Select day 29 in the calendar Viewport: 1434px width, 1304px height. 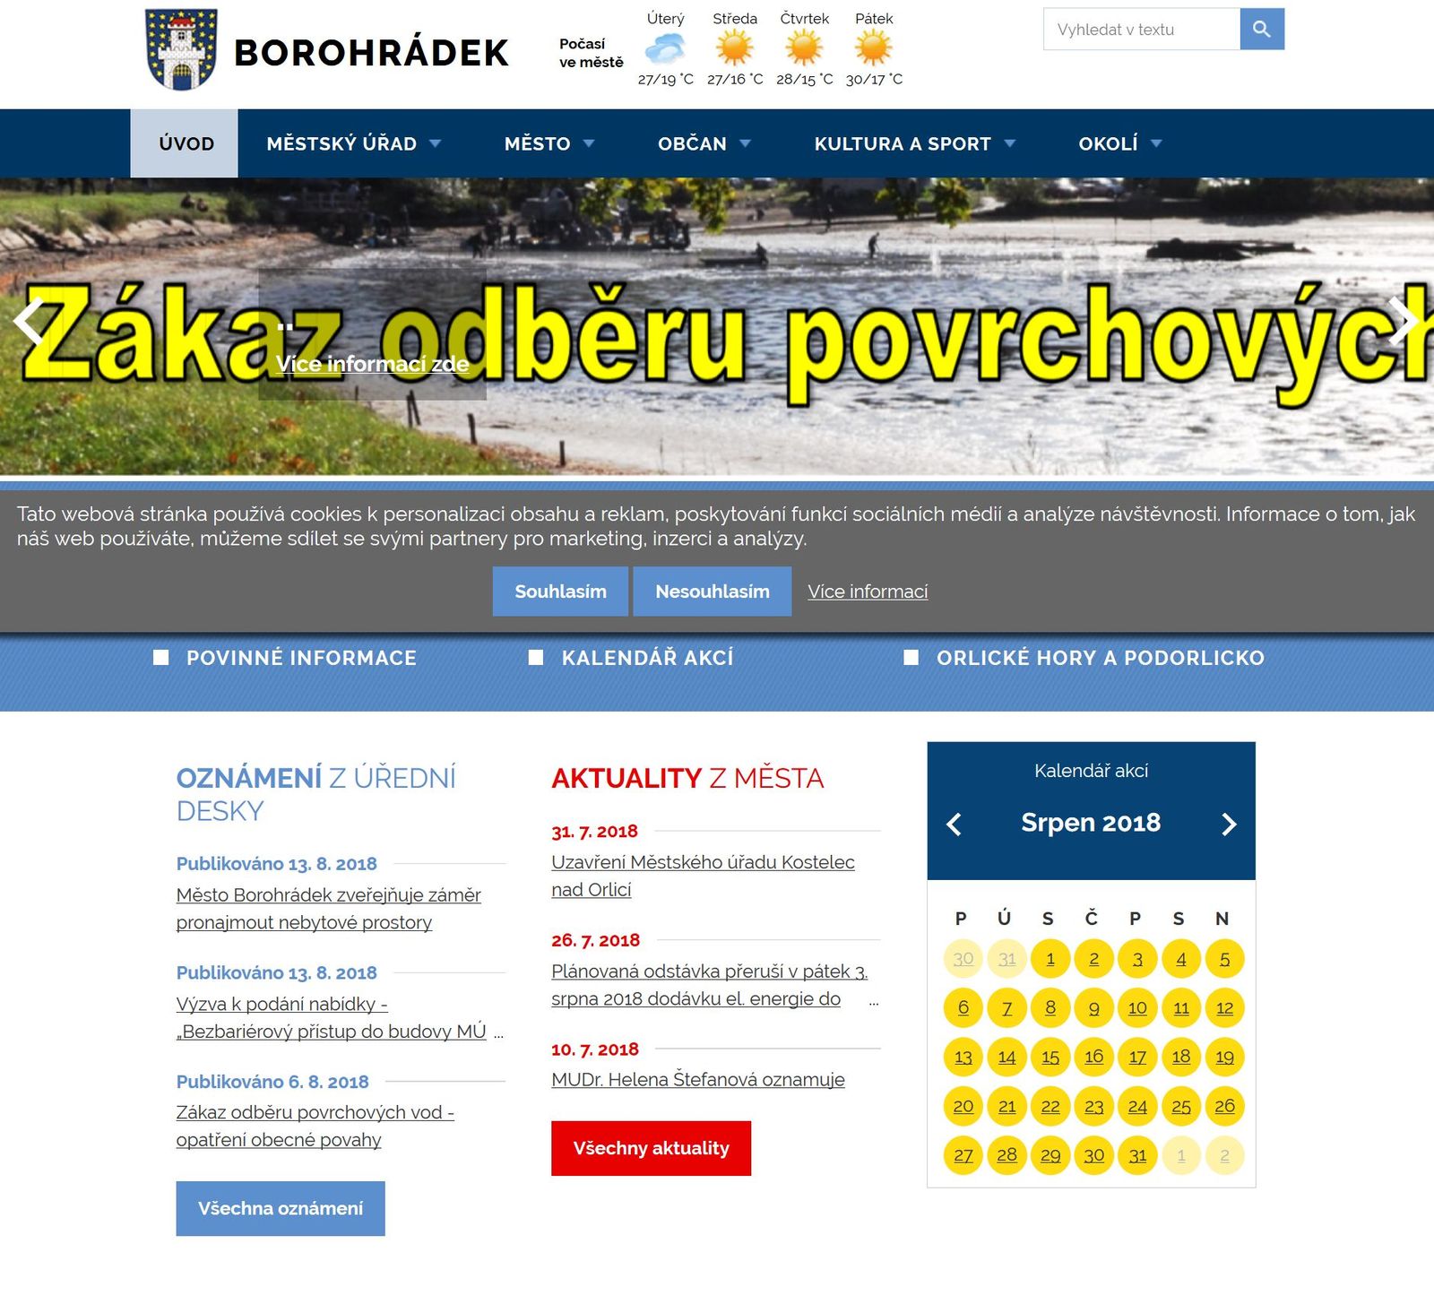[1050, 1155]
